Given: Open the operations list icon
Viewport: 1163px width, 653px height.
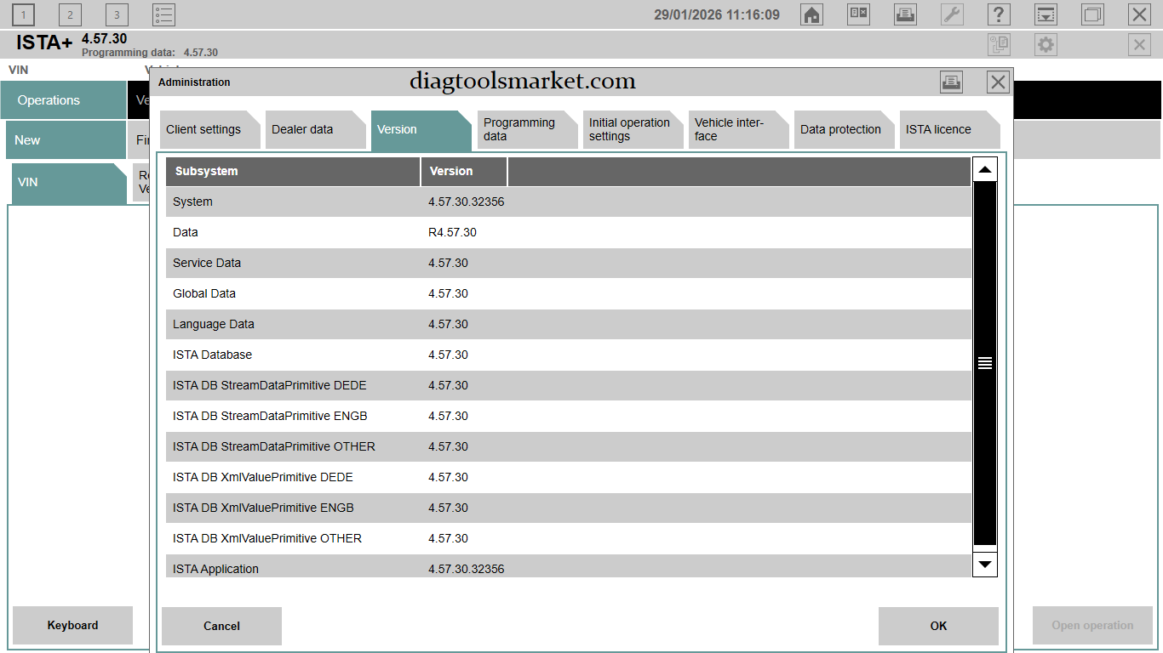Looking at the screenshot, I should [163, 14].
